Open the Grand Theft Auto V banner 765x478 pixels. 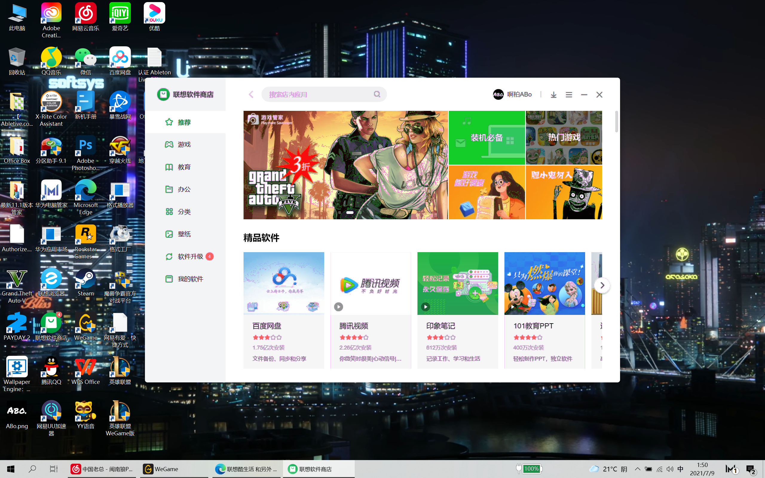345,165
